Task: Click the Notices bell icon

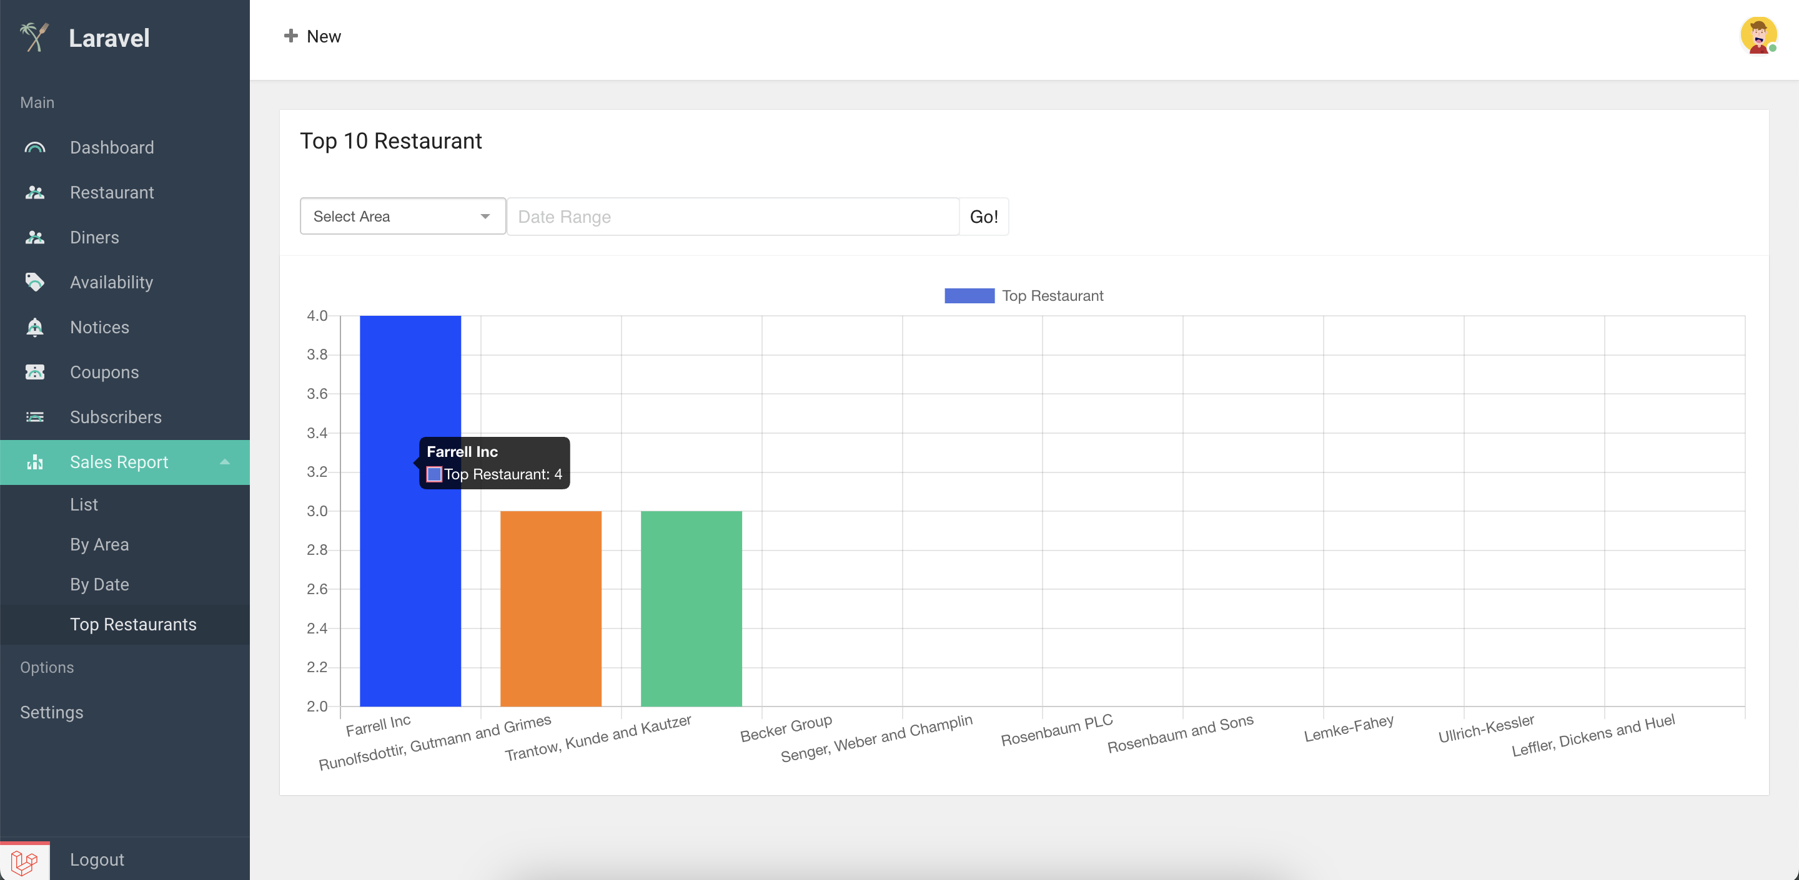Action: (35, 326)
